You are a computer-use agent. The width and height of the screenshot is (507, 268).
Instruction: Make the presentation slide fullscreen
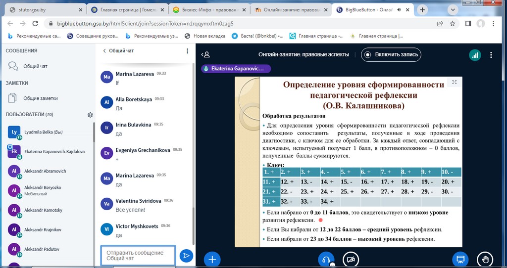[454, 82]
